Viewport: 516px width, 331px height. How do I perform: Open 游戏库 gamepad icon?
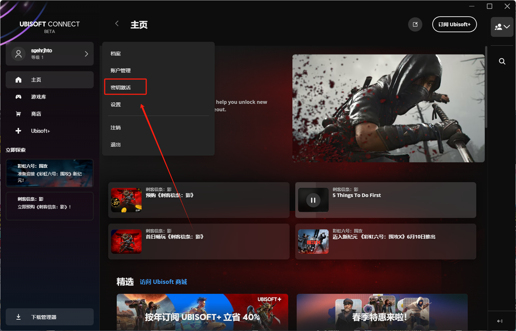pos(18,97)
